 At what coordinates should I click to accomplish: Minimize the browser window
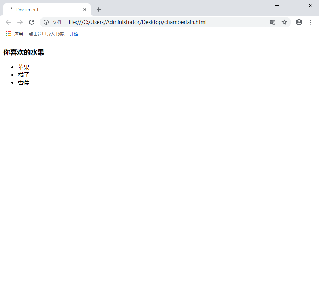[277, 6]
